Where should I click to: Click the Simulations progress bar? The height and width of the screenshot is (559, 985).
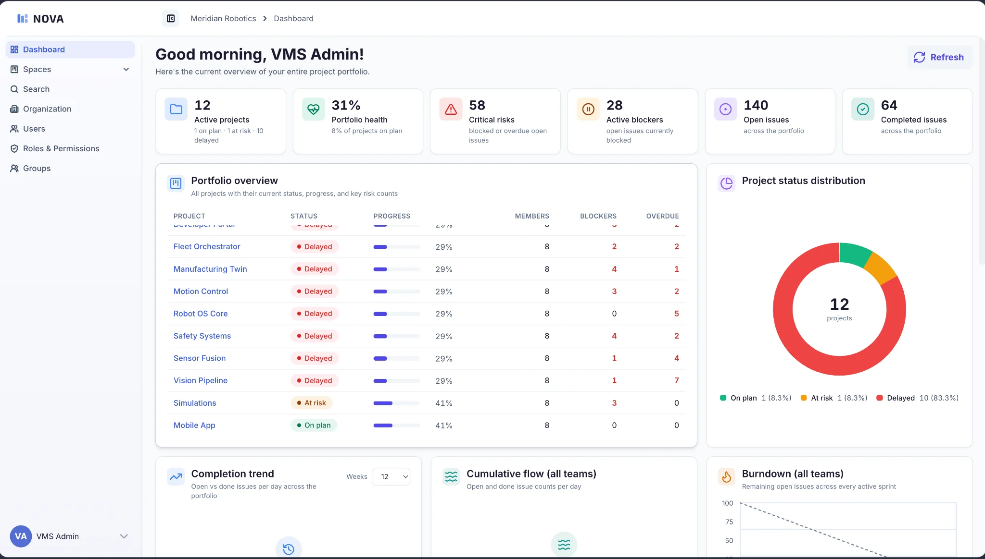coord(397,403)
